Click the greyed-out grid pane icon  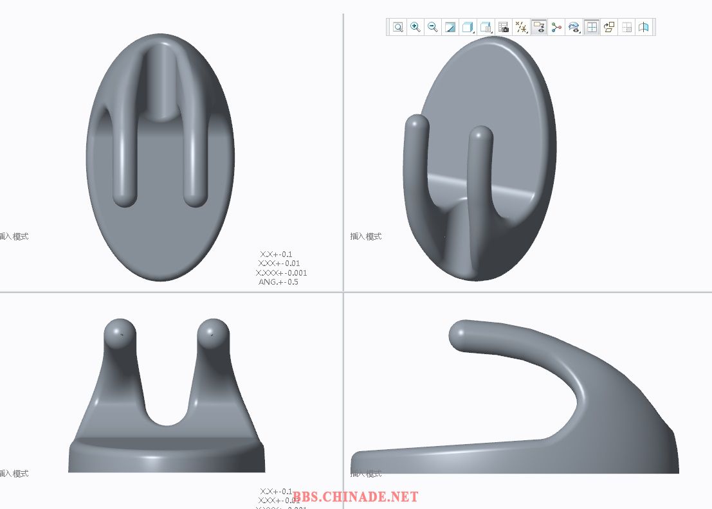(627, 27)
